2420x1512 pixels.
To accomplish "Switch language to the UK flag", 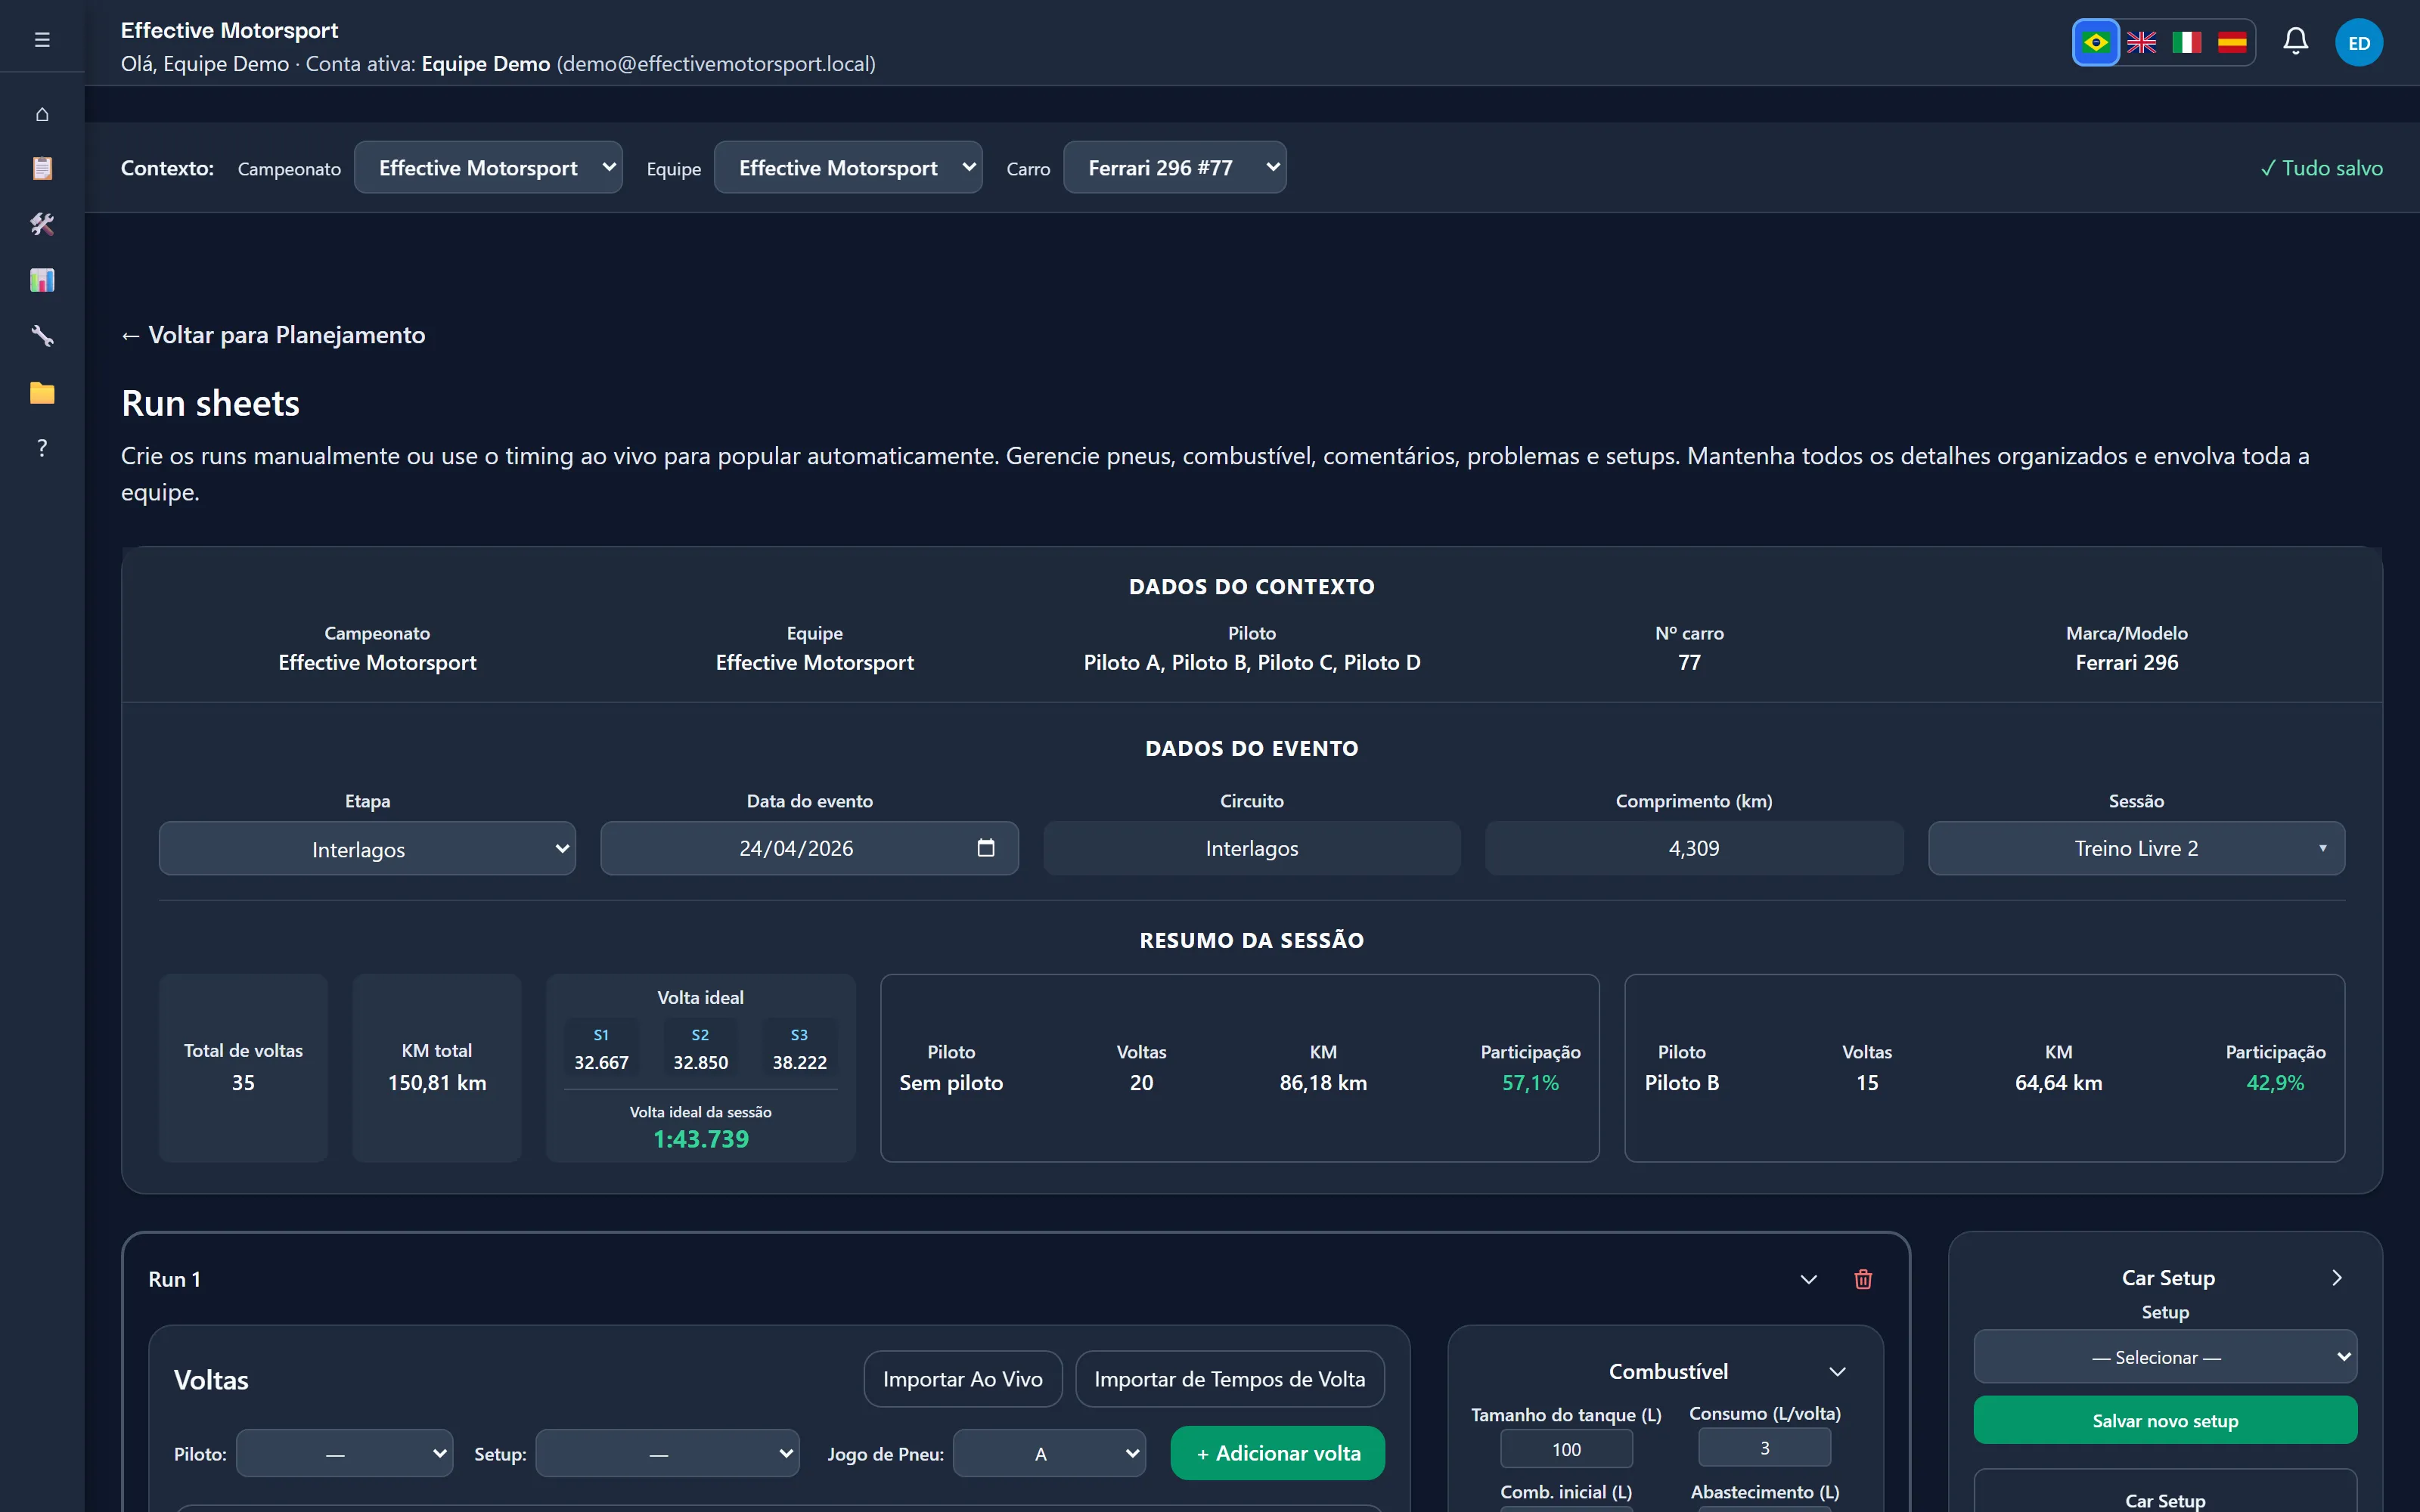I will pos(2141,42).
